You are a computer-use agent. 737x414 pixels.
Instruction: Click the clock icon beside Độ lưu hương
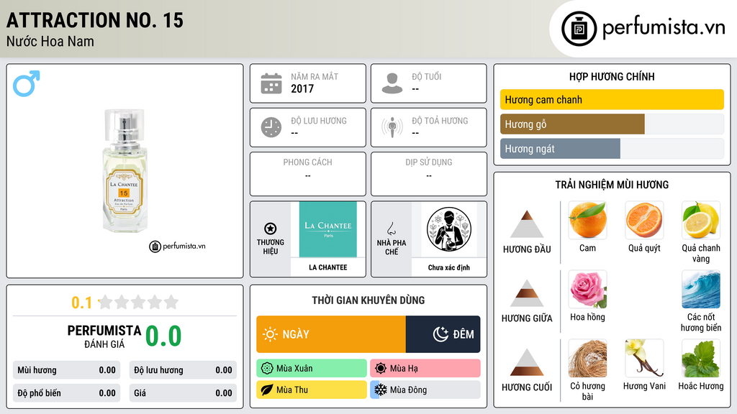tap(271, 127)
